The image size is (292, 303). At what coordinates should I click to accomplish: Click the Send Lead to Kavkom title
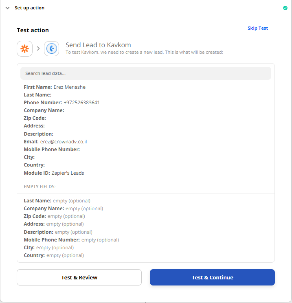tap(98, 45)
